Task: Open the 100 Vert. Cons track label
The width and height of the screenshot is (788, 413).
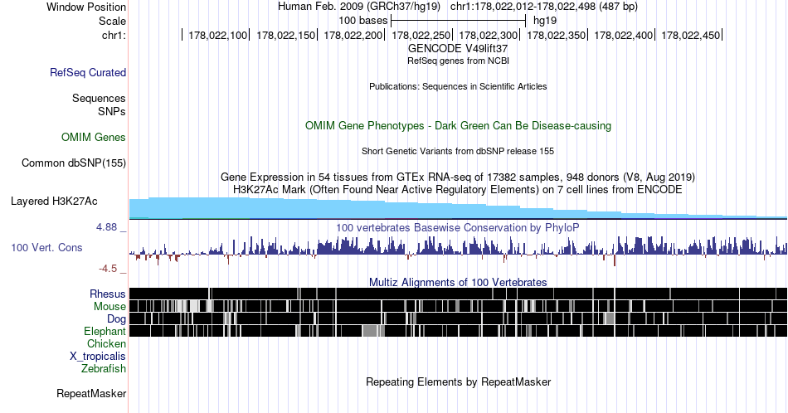Action: pos(46,247)
